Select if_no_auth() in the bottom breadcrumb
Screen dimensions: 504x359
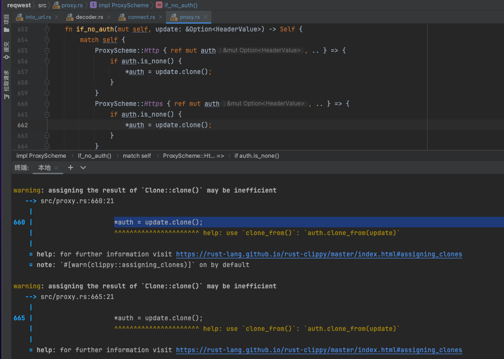[94, 156]
